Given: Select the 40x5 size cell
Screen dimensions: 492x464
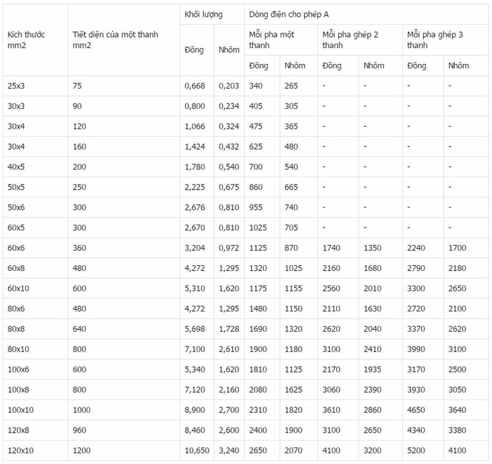Looking at the screenshot, I should pyautogui.click(x=16, y=167).
